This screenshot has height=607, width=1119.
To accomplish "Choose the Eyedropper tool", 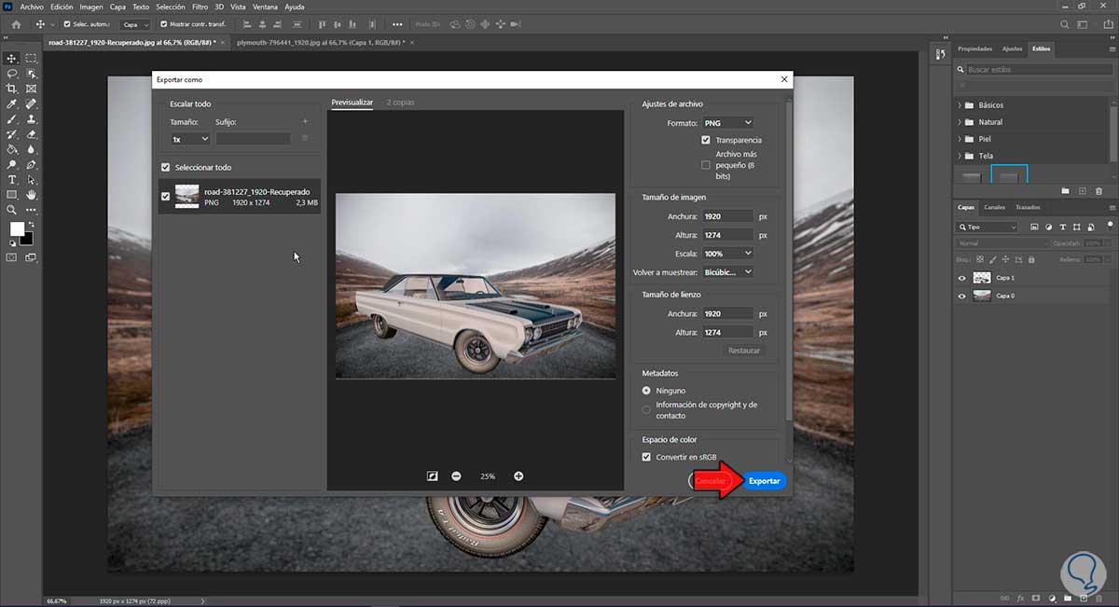I will coord(12,103).
